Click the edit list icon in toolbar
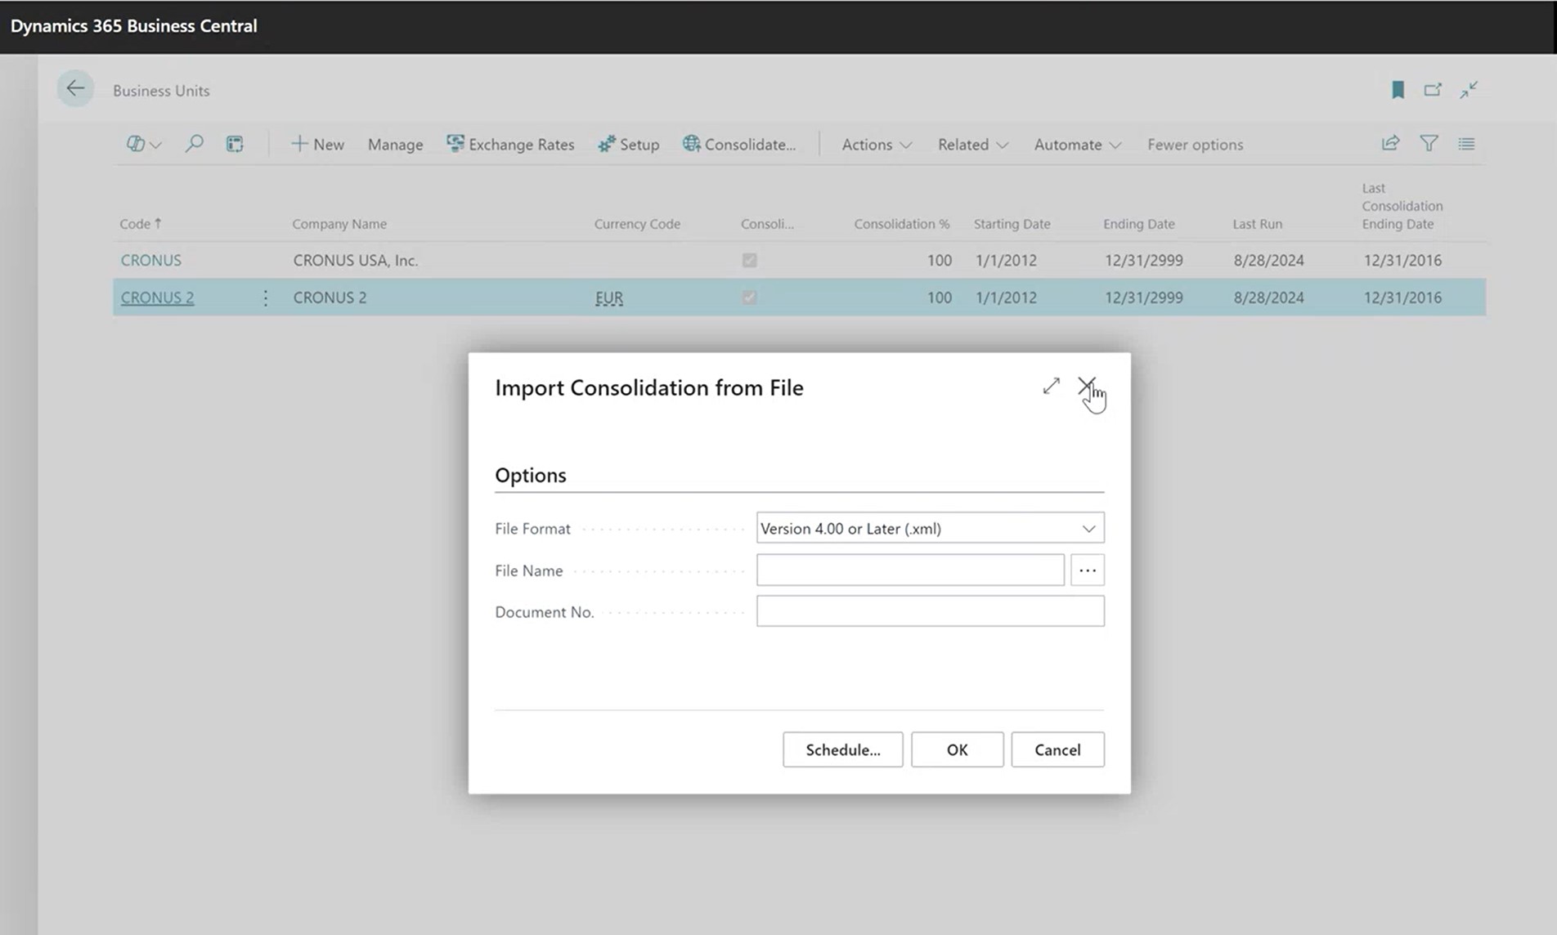The height and width of the screenshot is (935, 1557). click(235, 144)
